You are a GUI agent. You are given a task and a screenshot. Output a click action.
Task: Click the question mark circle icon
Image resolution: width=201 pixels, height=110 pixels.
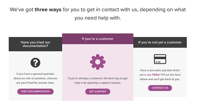(x=35, y=63)
